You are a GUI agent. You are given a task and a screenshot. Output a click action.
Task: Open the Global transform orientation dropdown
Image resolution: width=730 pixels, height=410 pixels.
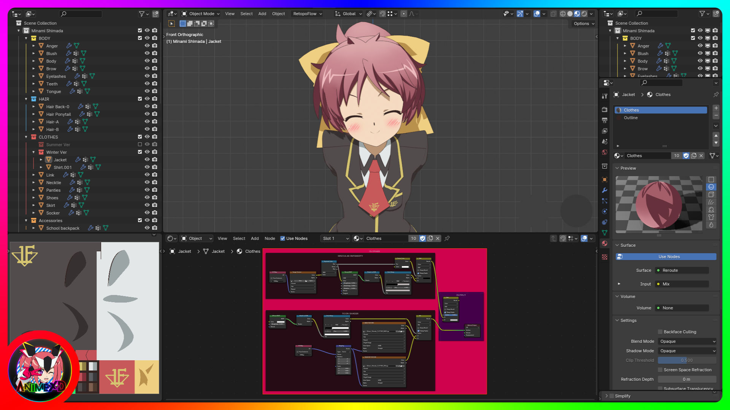348,14
